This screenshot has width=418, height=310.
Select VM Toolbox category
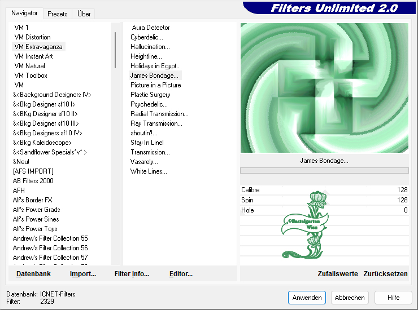tap(31, 76)
